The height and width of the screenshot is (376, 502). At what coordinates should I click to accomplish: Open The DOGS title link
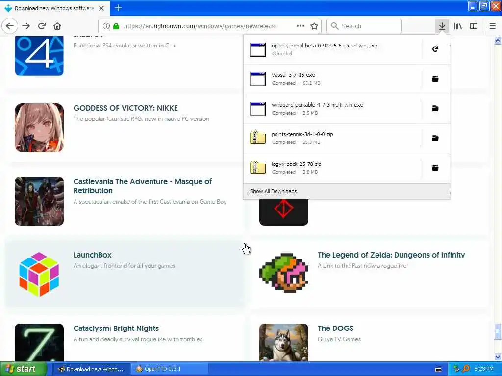point(335,329)
